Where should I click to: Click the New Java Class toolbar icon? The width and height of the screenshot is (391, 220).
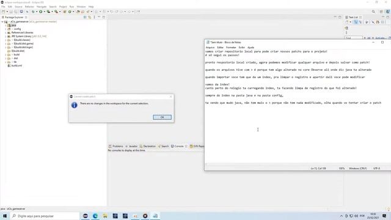coord(70,12)
